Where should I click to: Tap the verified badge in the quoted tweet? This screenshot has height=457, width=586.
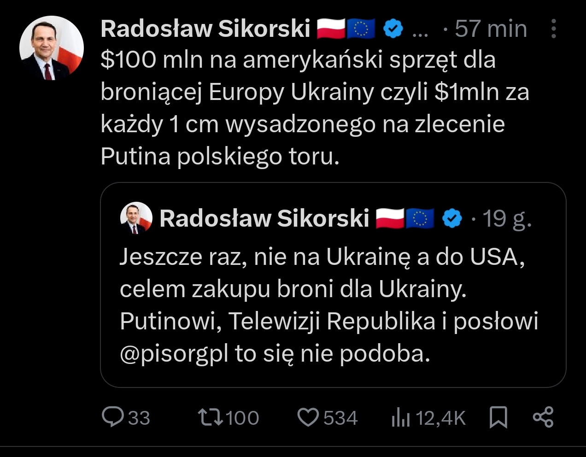pyautogui.click(x=452, y=219)
